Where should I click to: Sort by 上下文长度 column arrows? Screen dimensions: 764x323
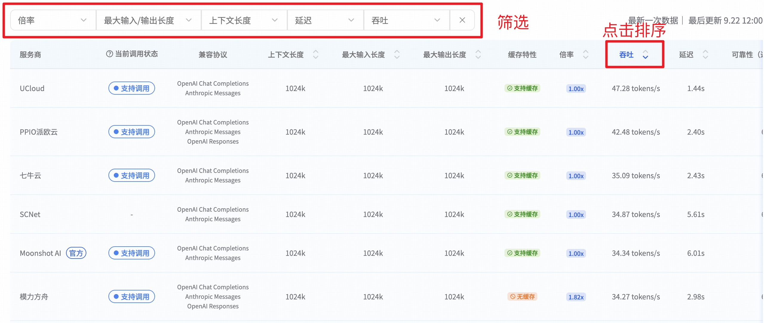316,55
